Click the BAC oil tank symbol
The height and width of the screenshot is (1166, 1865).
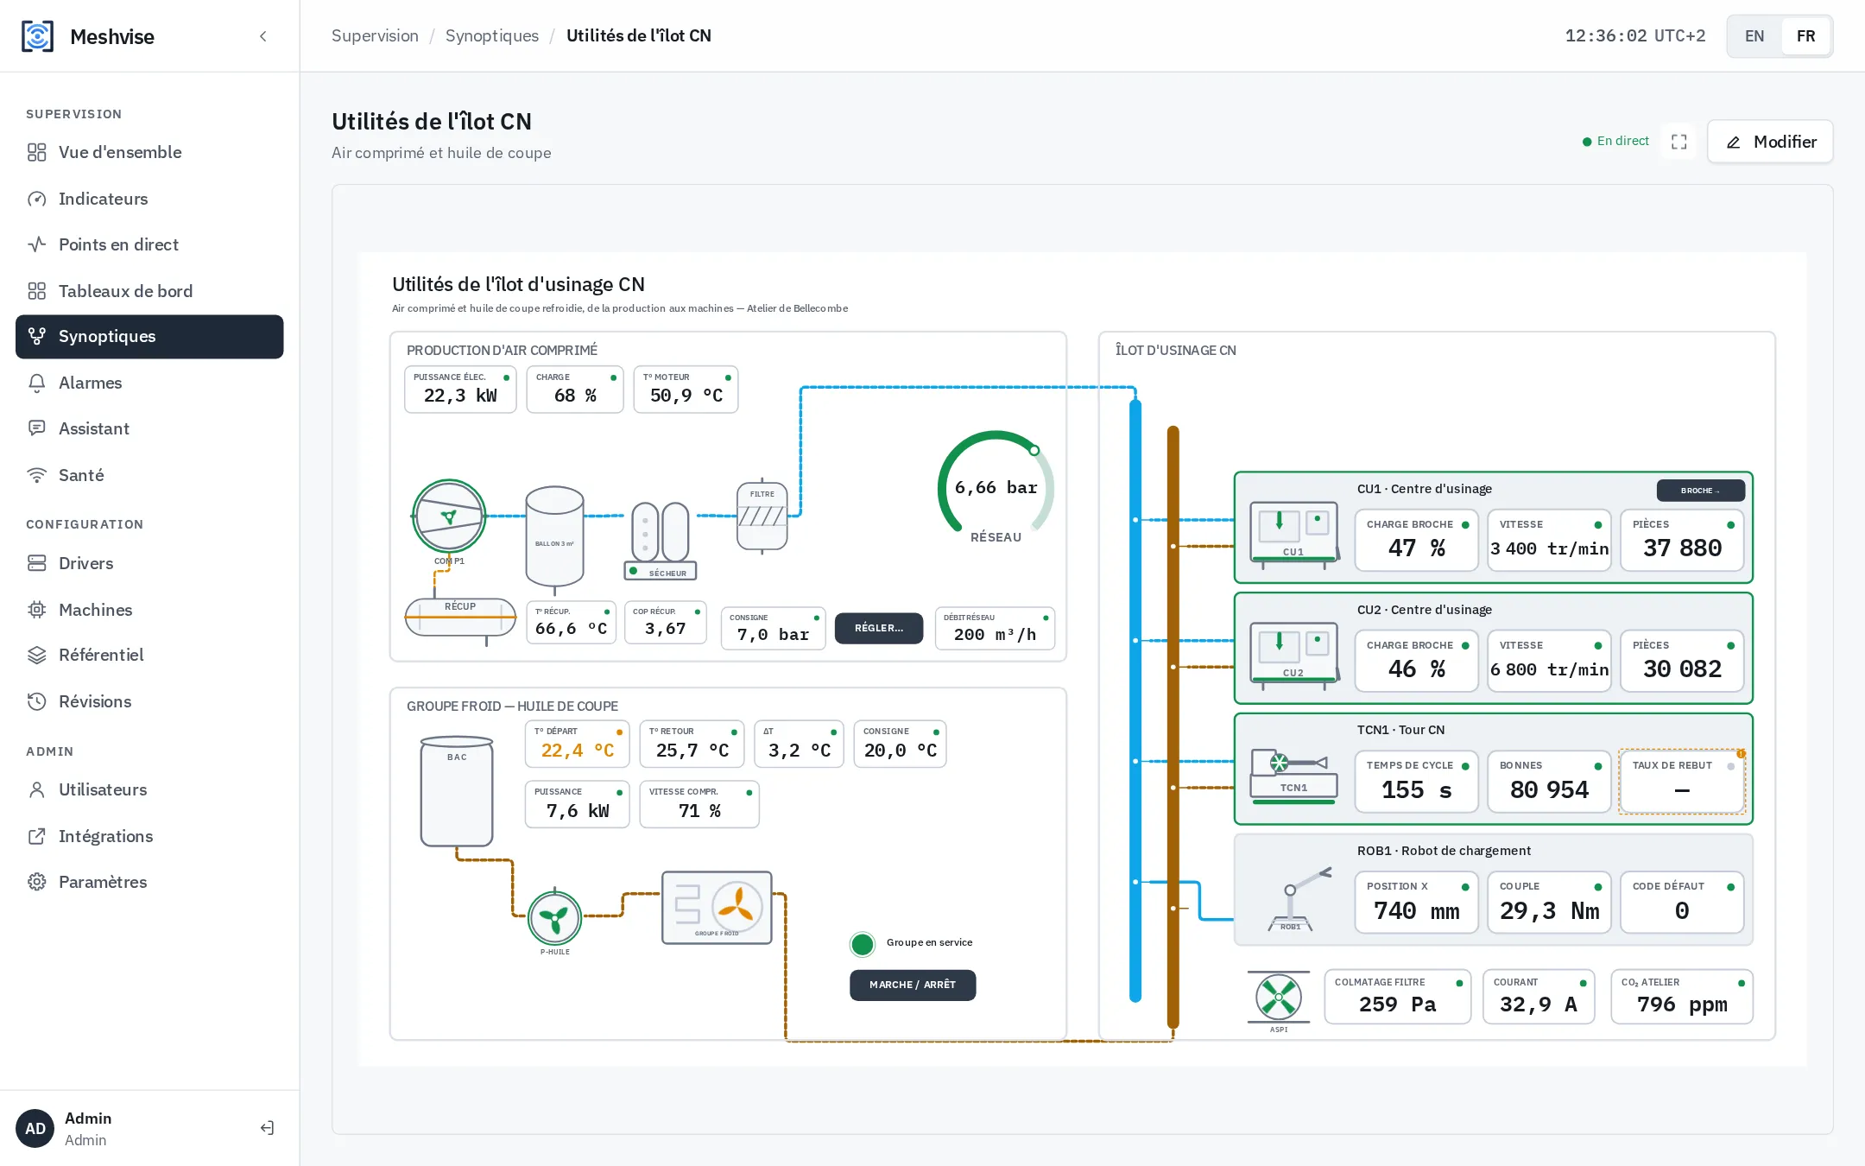pyautogui.click(x=457, y=791)
